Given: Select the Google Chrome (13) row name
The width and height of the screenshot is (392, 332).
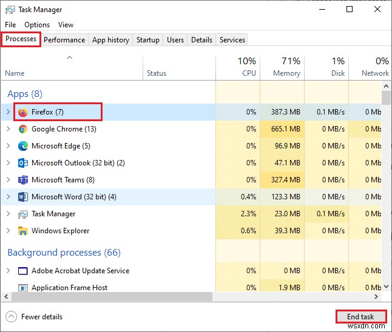Looking at the screenshot, I should tap(64, 129).
